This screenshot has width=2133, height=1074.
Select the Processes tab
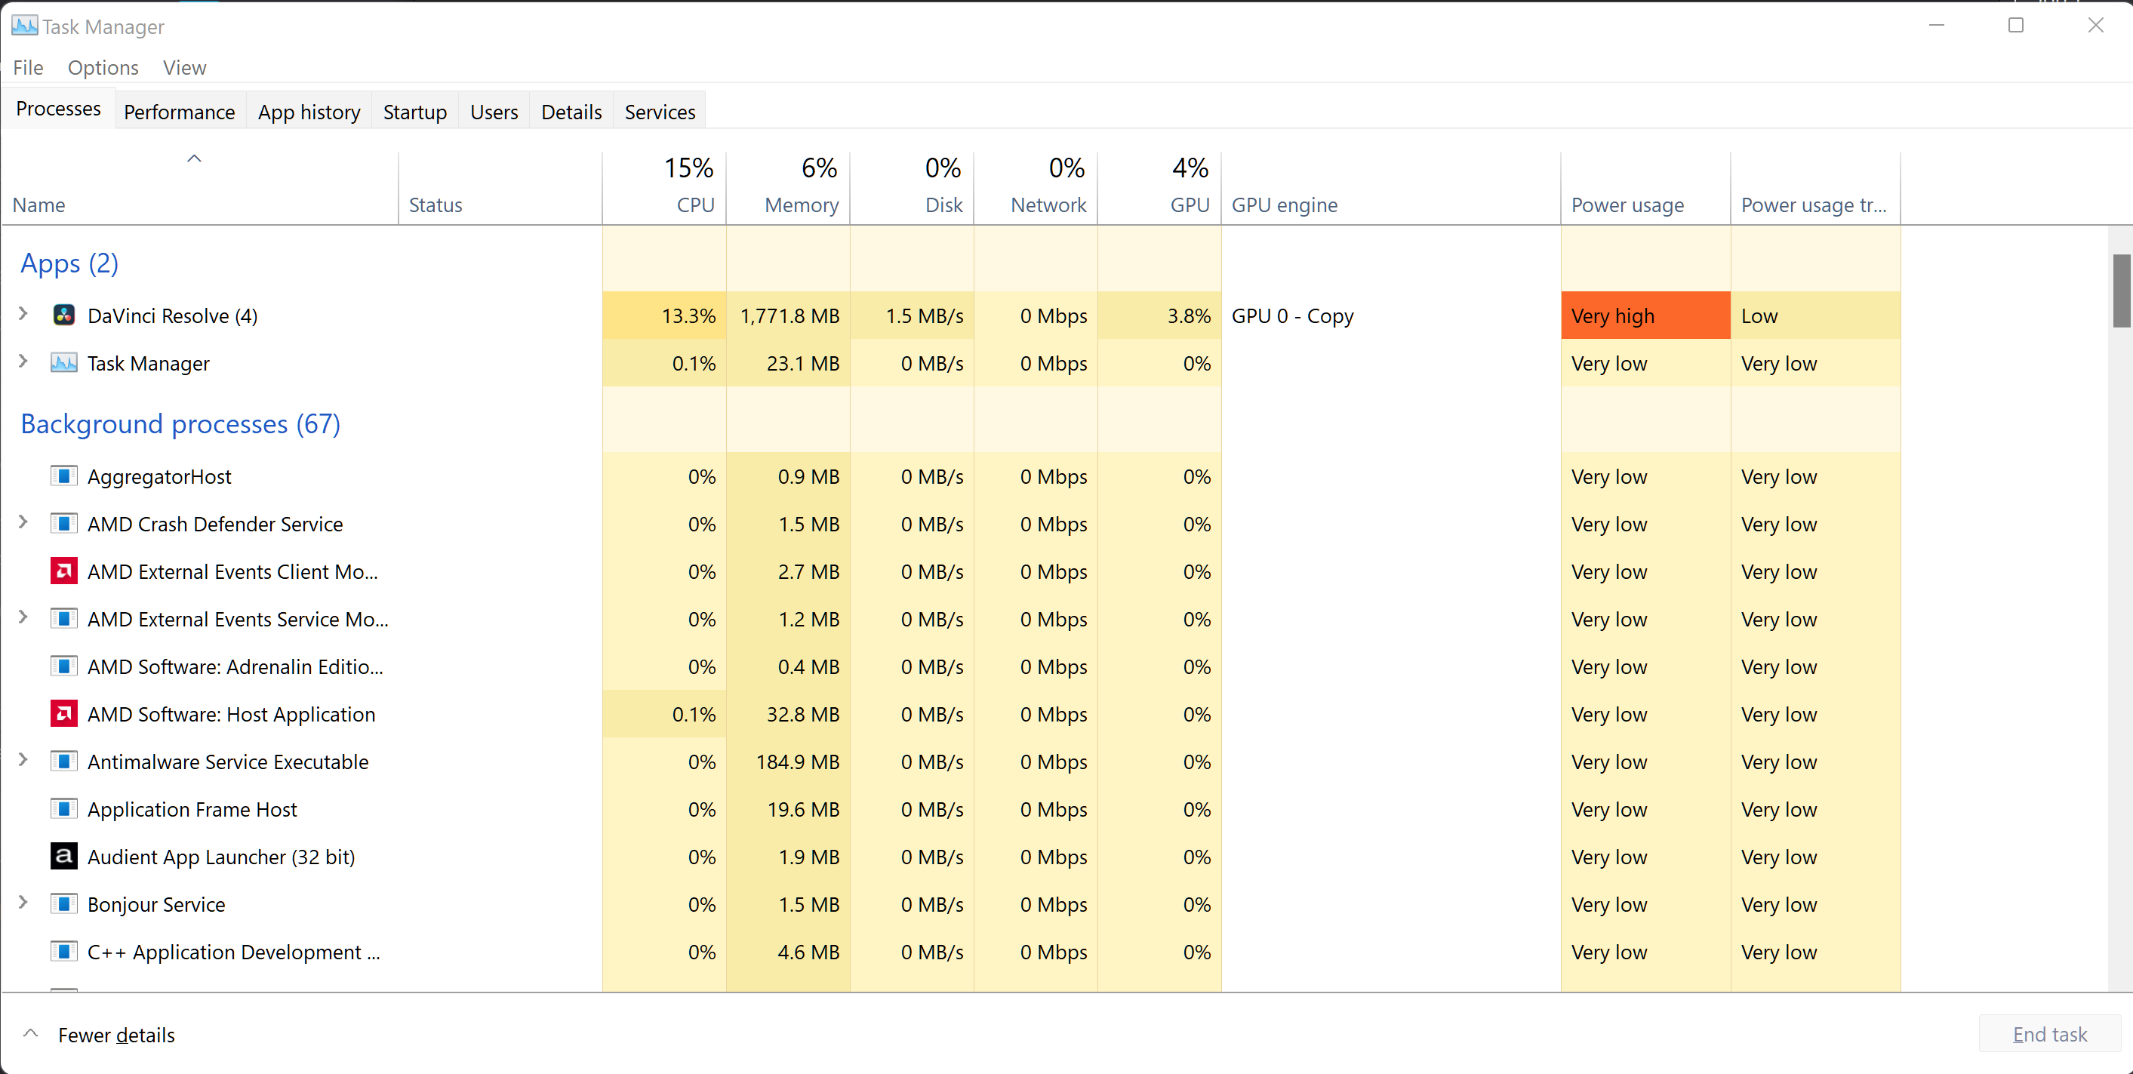(x=58, y=109)
